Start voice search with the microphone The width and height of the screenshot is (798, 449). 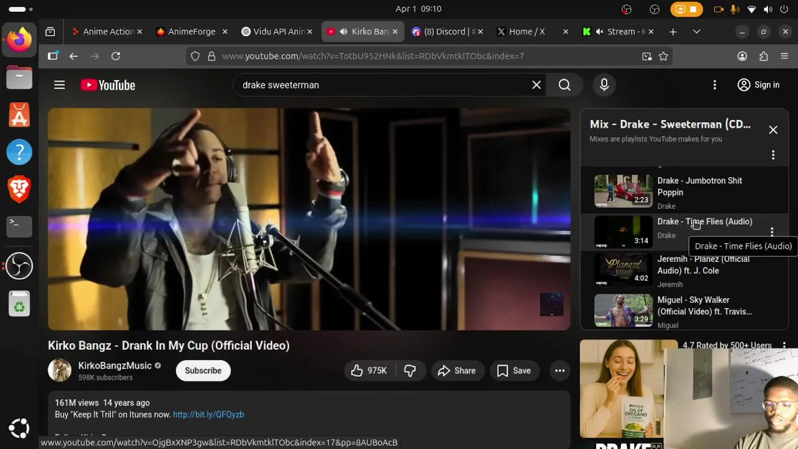[x=604, y=85]
